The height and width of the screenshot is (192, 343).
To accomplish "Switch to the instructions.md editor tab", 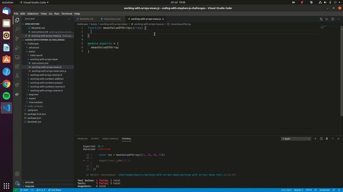I will (112, 19).
